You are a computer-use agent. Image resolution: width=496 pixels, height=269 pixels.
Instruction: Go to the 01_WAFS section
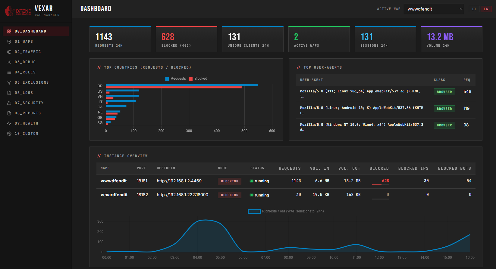coord(36,42)
